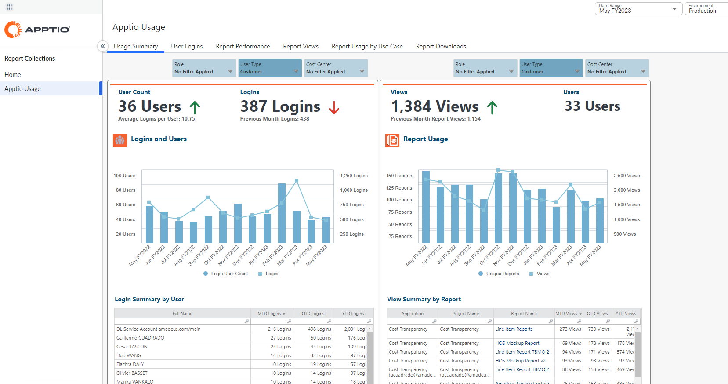The width and height of the screenshot is (728, 384).
Task: Open the search icon under Project Name column
Action: (489, 322)
